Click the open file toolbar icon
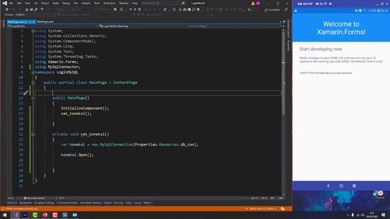Viewport: 390px width, 219px height. click(27, 10)
